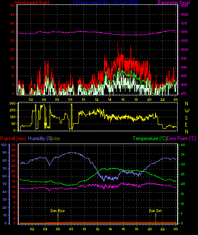The width and height of the screenshot is (198, 235).
Task: Click the 50 kph windspeed scale value
Action: pyautogui.click(x=12, y=6)
